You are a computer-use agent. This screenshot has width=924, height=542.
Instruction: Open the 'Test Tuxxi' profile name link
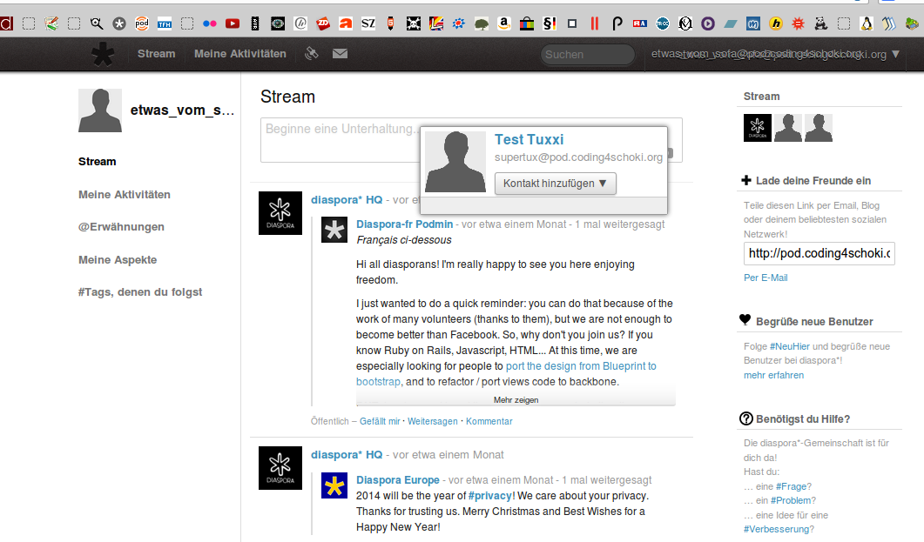(529, 139)
